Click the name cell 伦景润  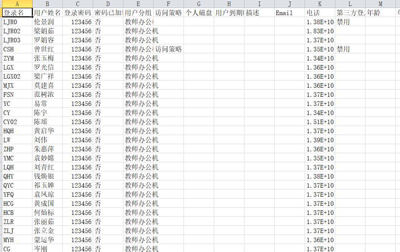coord(47,22)
